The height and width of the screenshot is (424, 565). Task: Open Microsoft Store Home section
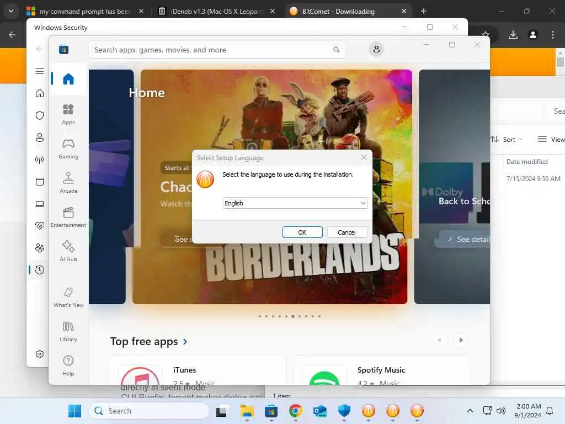[68, 79]
